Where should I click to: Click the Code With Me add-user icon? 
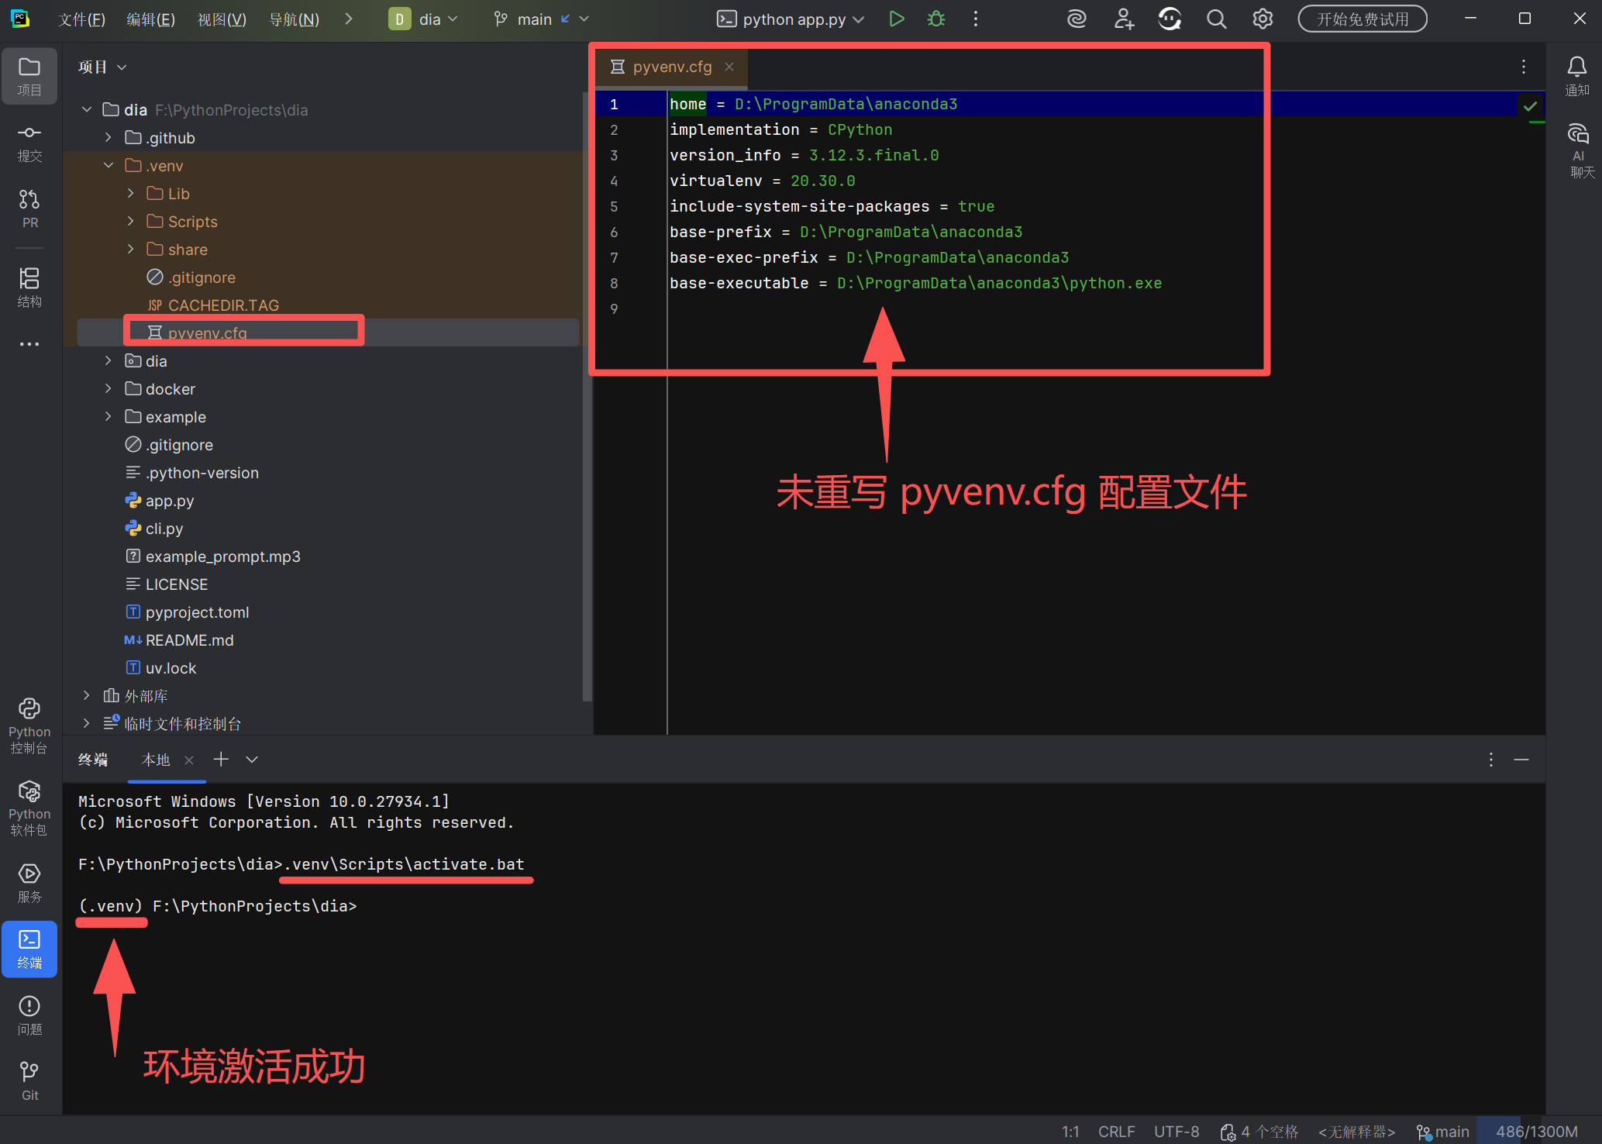click(x=1124, y=19)
